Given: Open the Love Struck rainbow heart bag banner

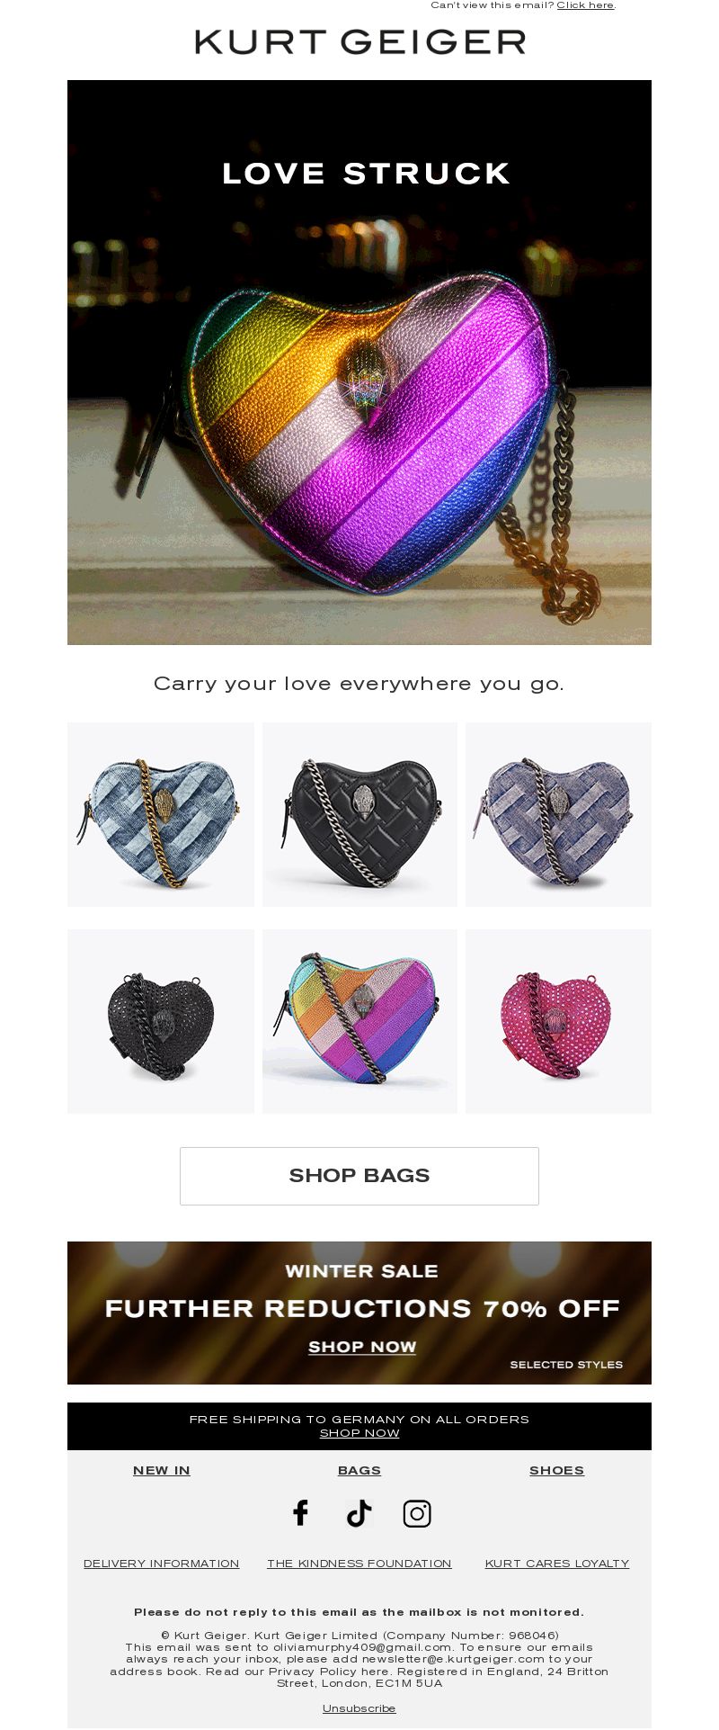Looking at the screenshot, I should 359,363.
